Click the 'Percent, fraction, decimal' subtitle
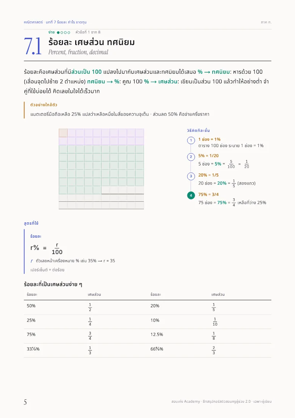The height and width of the screenshot is (418, 295). click(x=78, y=52)
